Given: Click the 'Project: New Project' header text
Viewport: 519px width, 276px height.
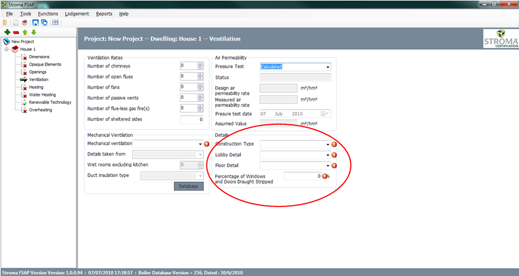Looking at the screenshot, I should click(114, 39).
